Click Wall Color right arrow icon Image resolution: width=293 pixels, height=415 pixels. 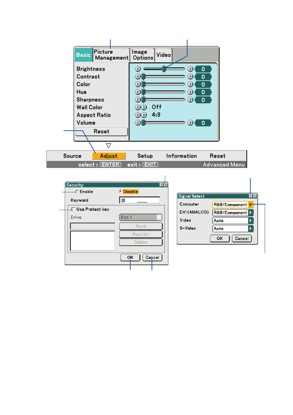click(x=144, y=107)
